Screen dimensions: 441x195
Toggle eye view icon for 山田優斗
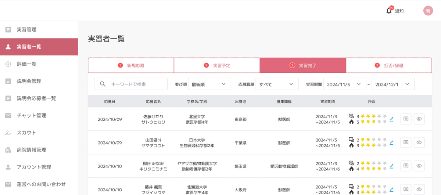point(419,142)
